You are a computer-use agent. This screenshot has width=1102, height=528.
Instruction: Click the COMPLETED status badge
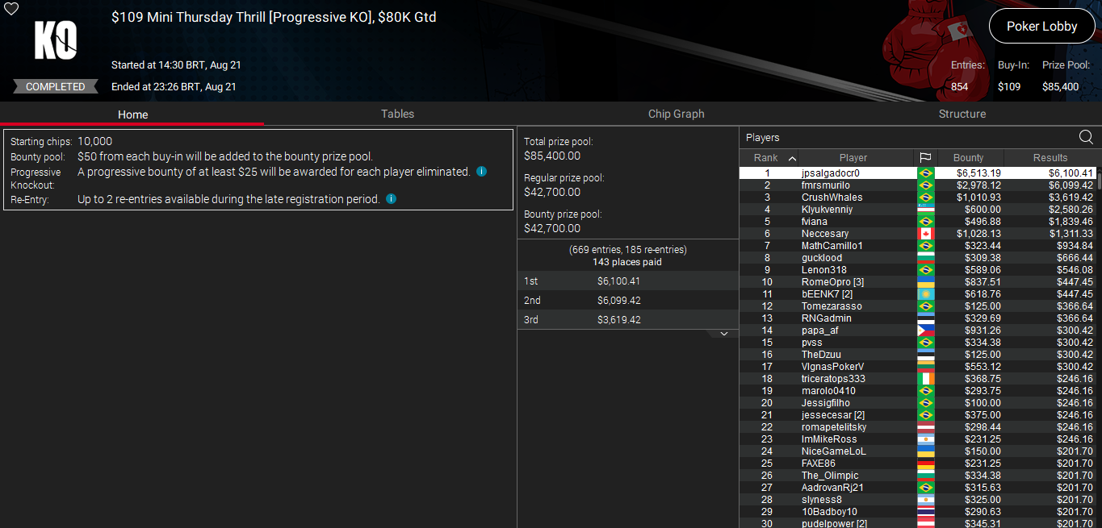pyautogui.click(x=55, y=86)
